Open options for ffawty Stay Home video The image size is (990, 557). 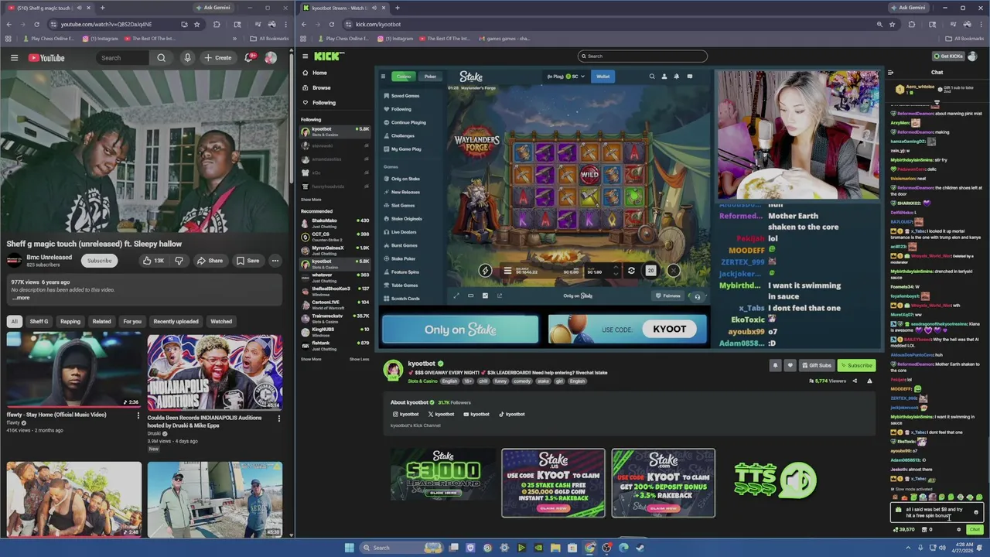(138, 415)
